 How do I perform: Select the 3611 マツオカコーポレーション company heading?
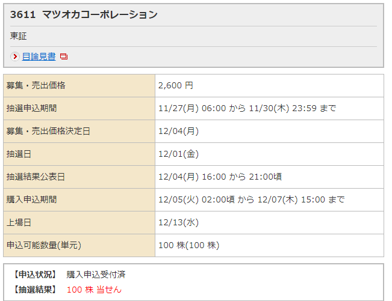84,14
